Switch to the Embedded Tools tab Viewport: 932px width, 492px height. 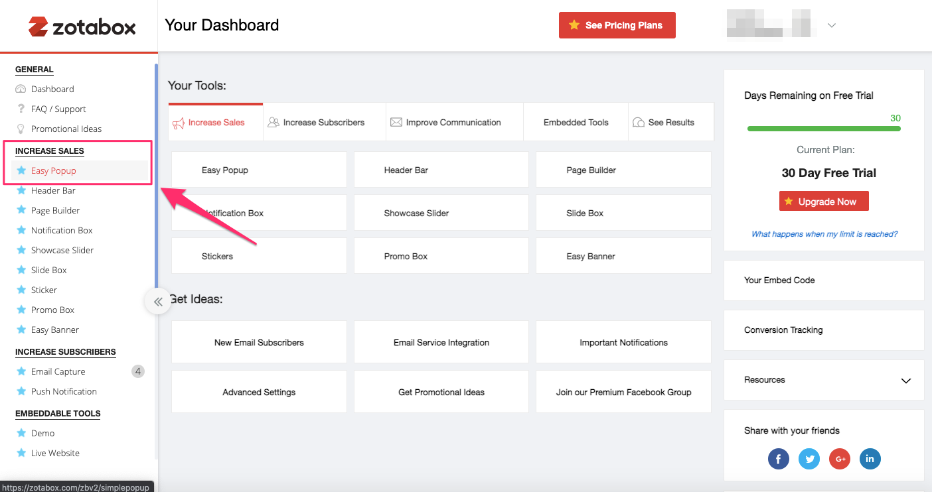click(x=576, y=122)
